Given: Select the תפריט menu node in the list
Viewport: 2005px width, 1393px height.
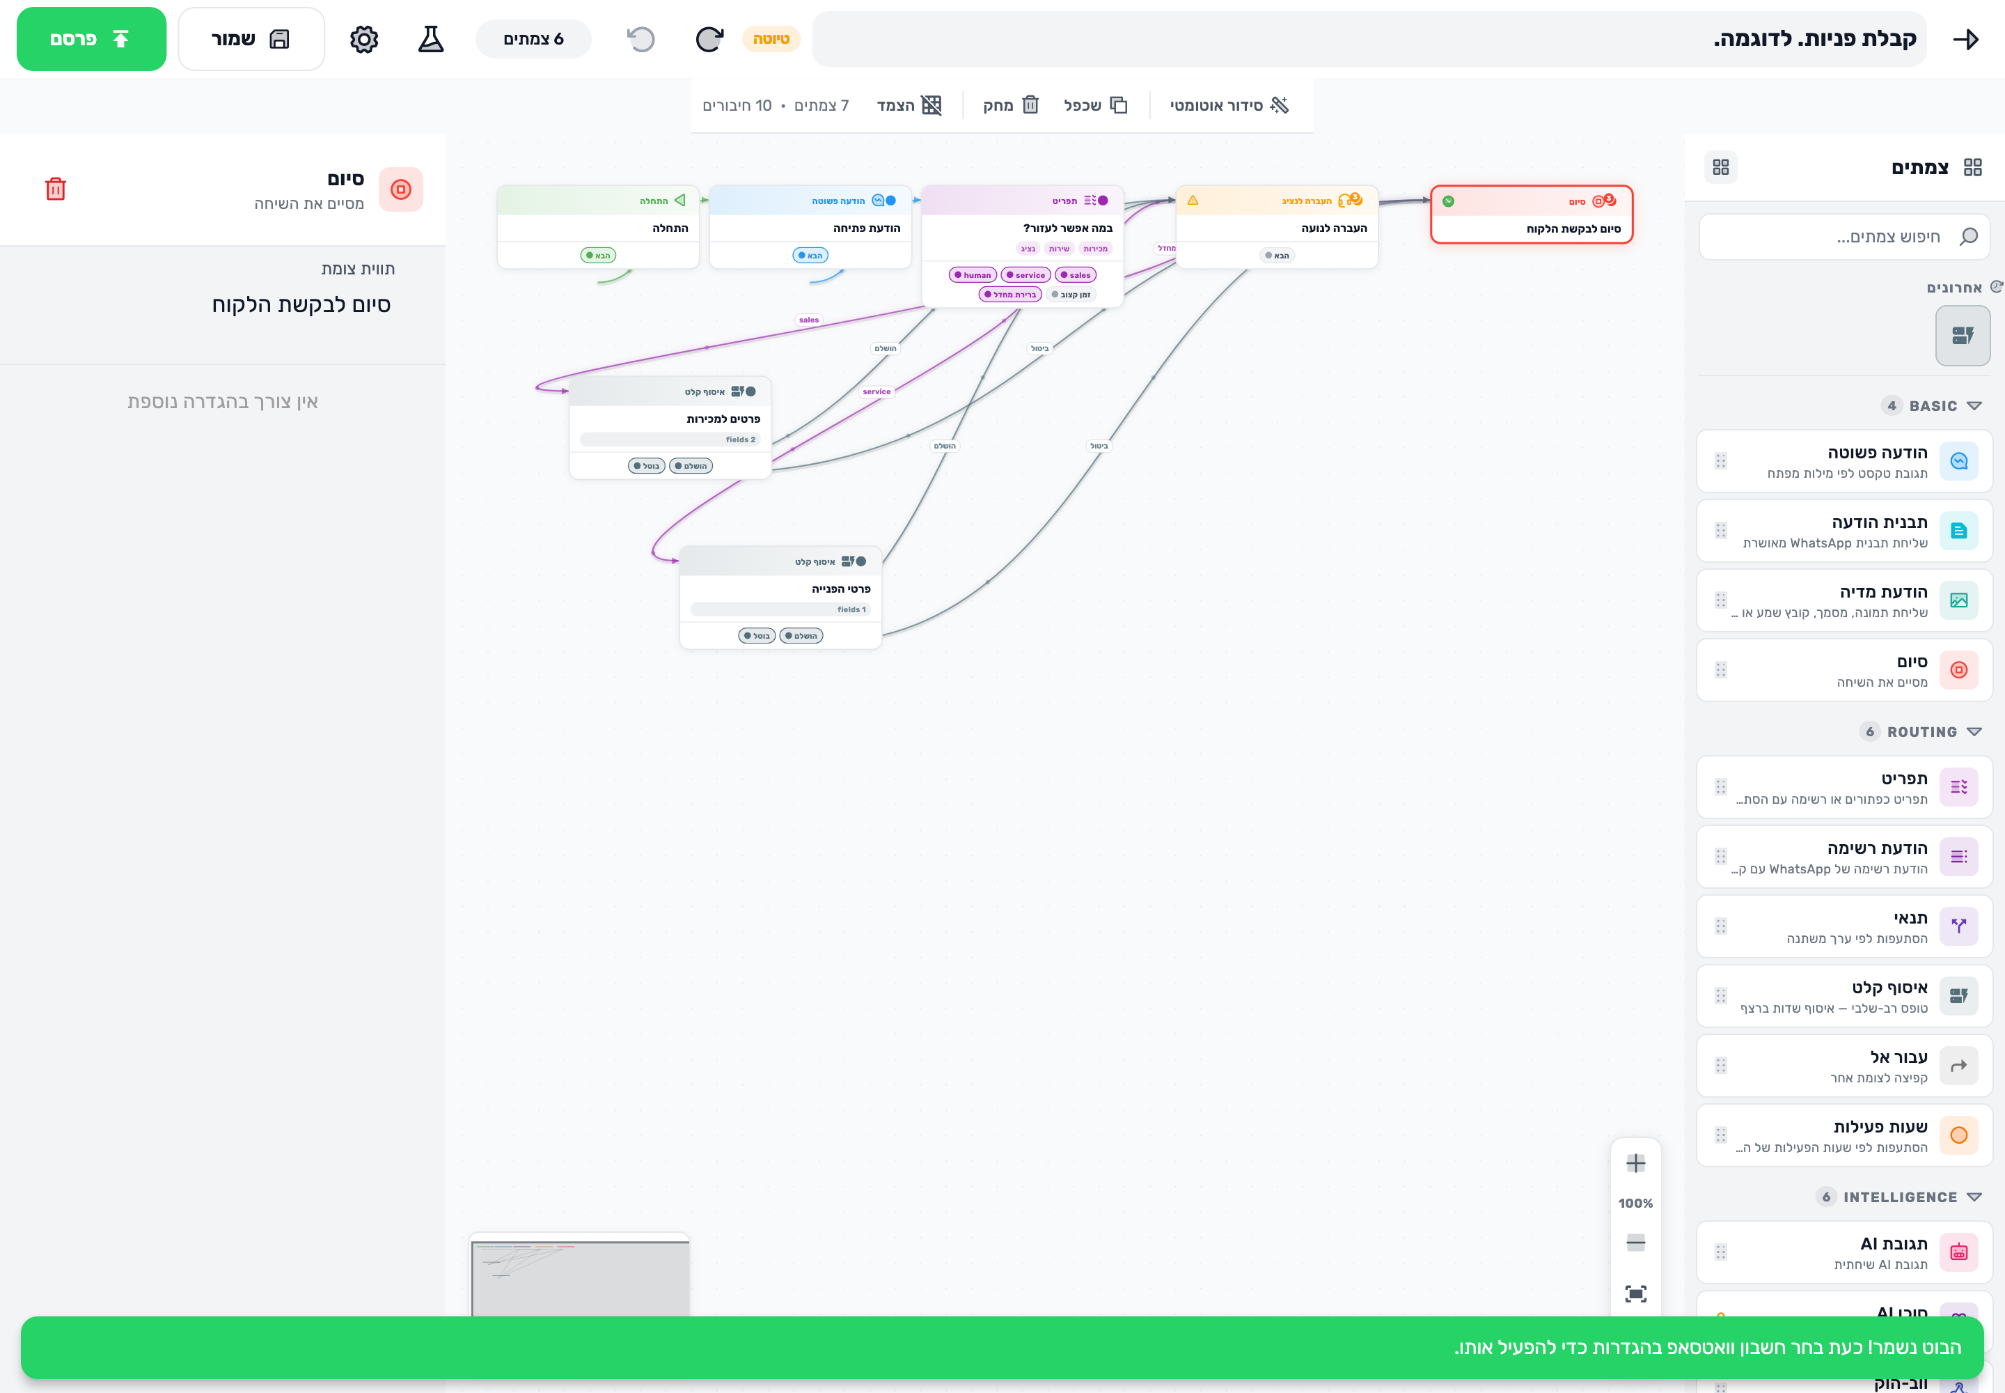Looking at the screenshot, I should pyautogui.click(x=1844, y=787).
